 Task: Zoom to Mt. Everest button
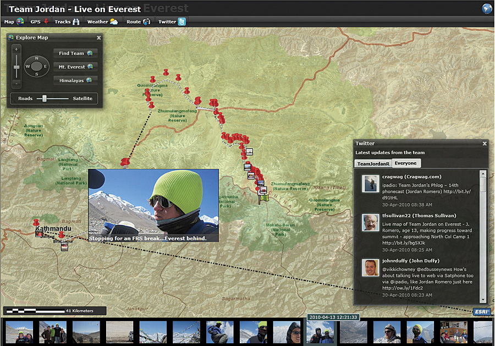(75, 67)
